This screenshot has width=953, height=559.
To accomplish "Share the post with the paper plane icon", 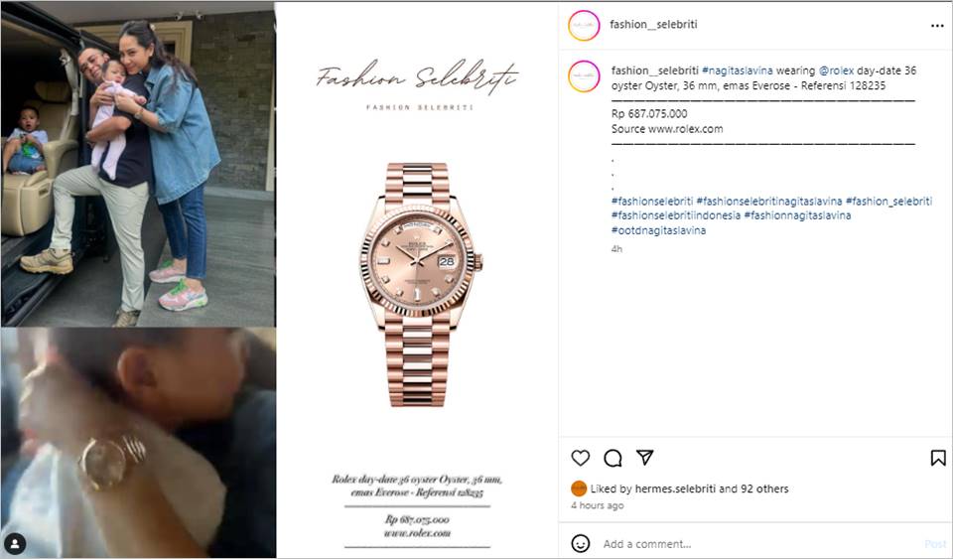I will pos(645,457).
